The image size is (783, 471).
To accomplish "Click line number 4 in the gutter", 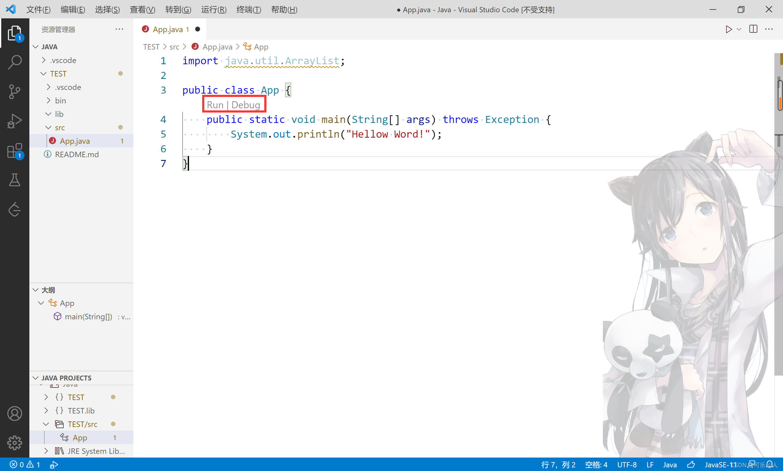I will point(163,120).
